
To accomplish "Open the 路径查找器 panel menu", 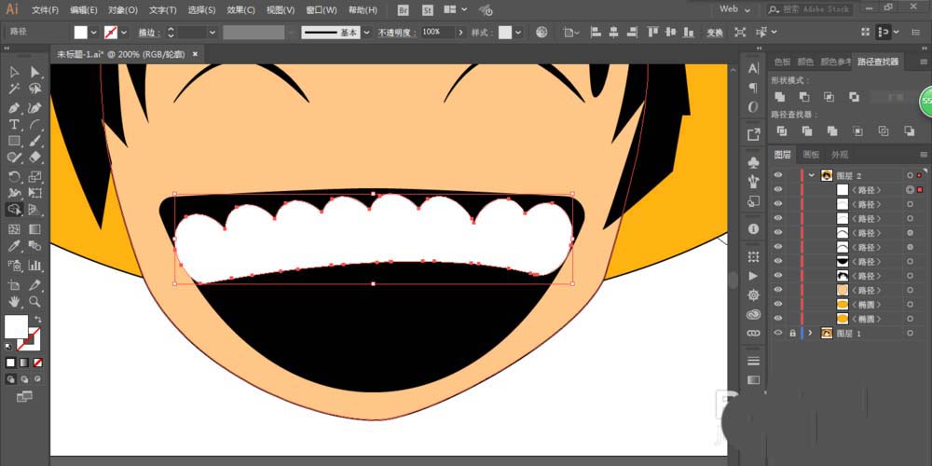I will [x=924, y=62].
